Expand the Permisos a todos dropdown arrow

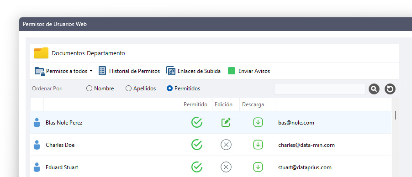point(91,71)
